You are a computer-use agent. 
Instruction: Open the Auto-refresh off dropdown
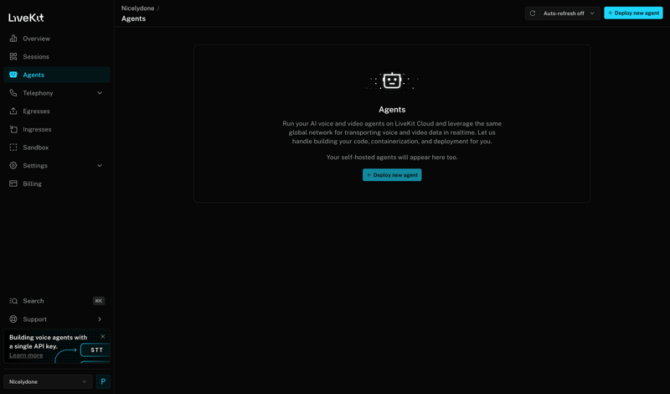pyautogui.click(x=569, y=13)
